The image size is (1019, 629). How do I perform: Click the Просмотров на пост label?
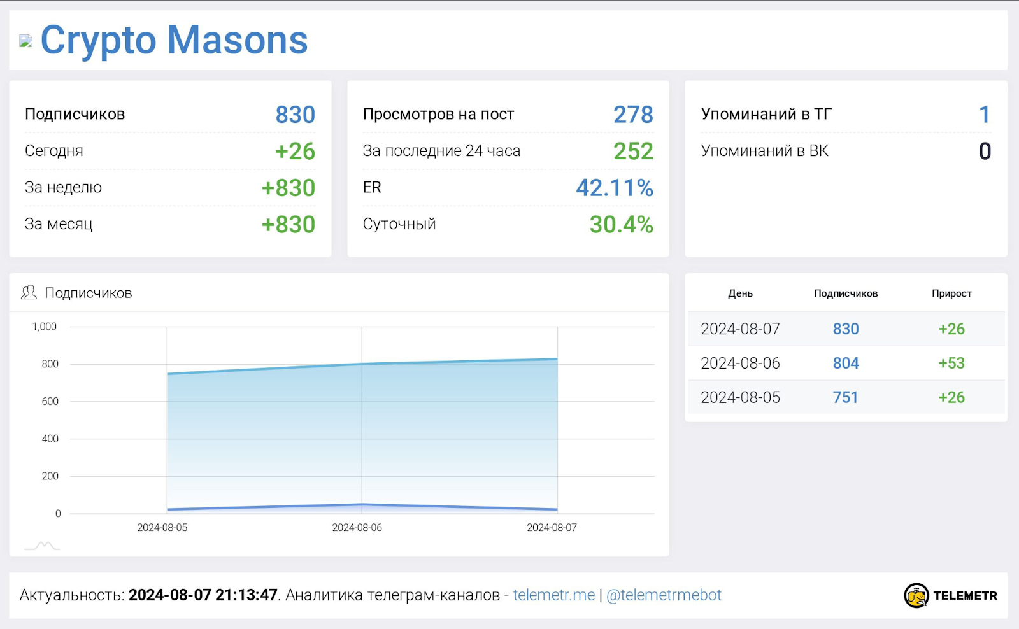(x=438, y=114)
